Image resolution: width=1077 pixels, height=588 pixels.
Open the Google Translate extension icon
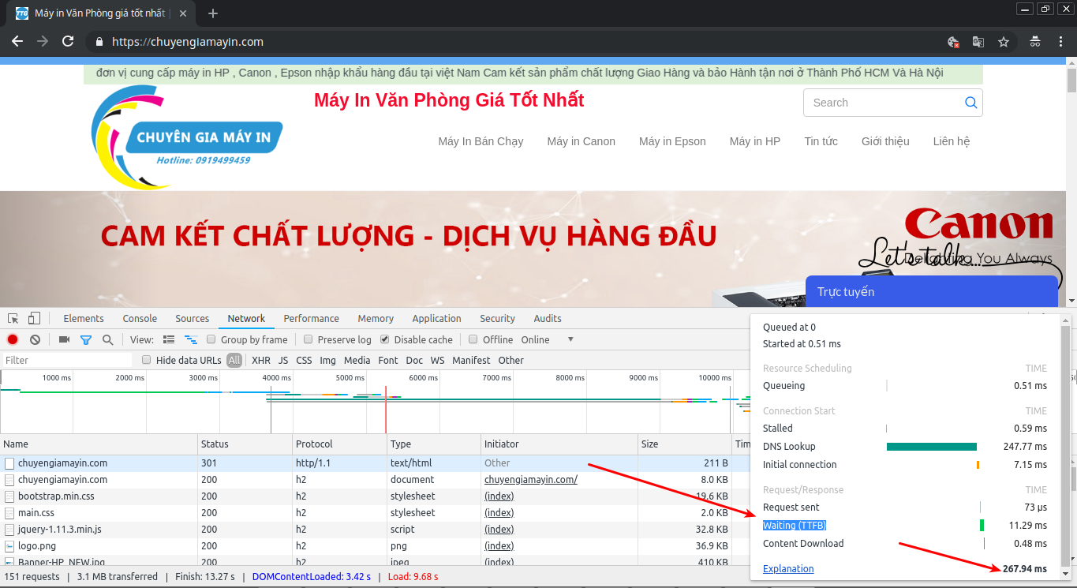click(x=978, y=42)
